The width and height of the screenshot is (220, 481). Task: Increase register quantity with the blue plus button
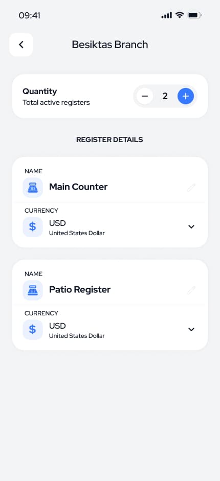[x=186, y=96]
